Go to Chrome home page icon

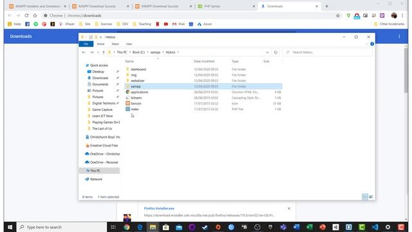[x=35, y=15]
